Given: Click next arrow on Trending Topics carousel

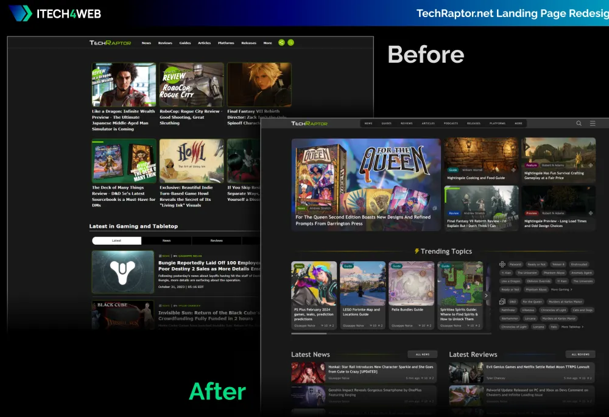Looking at the screenshot, I should pyautogui.click(x=485, y=296).
